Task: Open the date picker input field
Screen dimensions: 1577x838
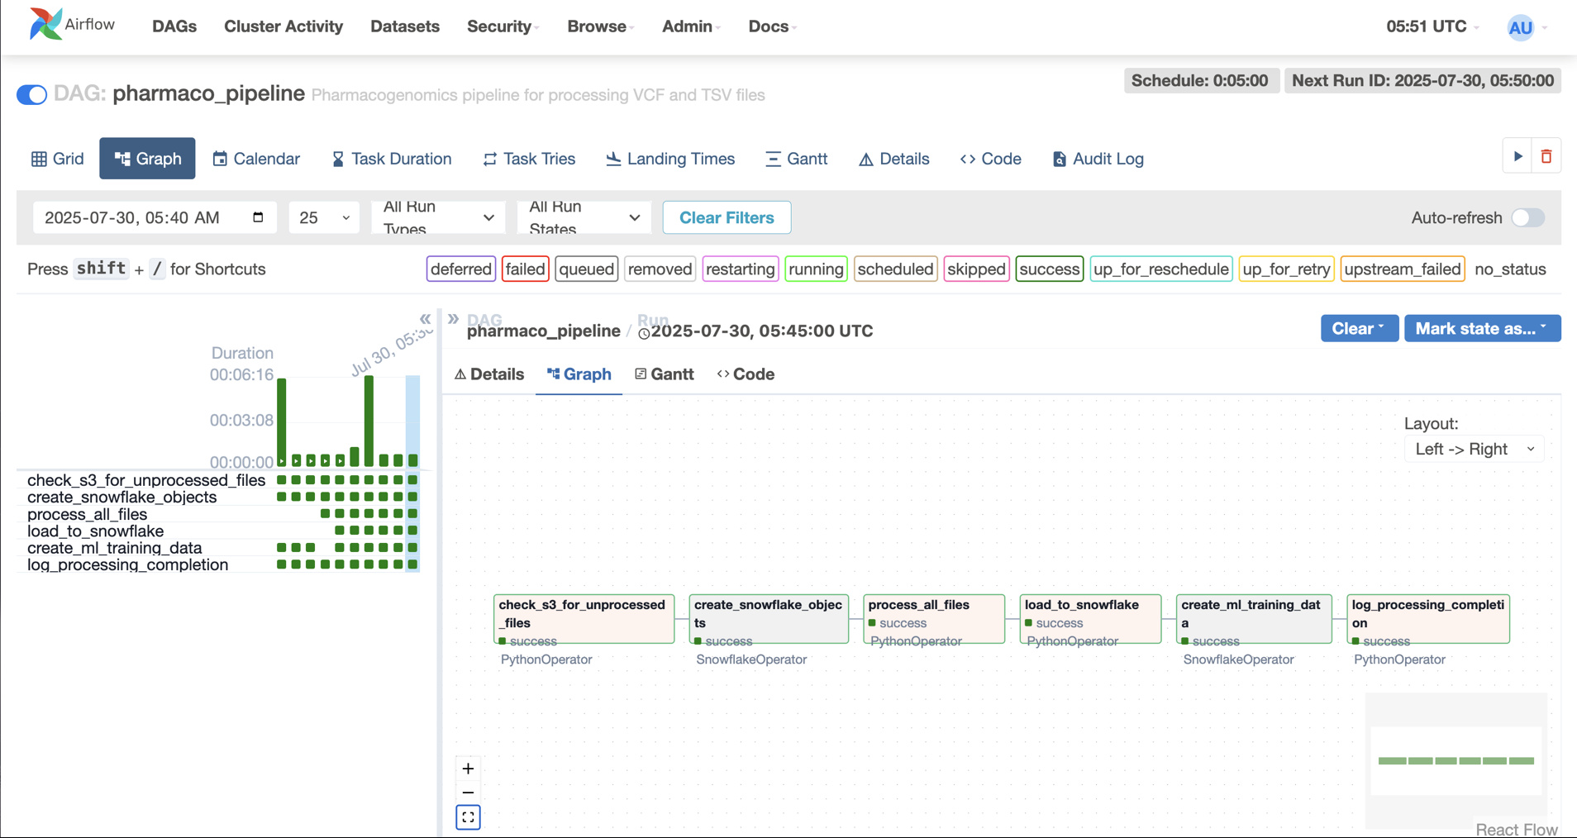Action: click(x=154, y=217)
